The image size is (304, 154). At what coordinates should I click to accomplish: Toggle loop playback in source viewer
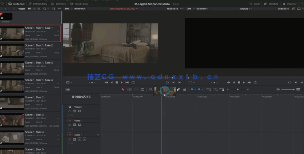pyautogui.click(x=133, y=83)
